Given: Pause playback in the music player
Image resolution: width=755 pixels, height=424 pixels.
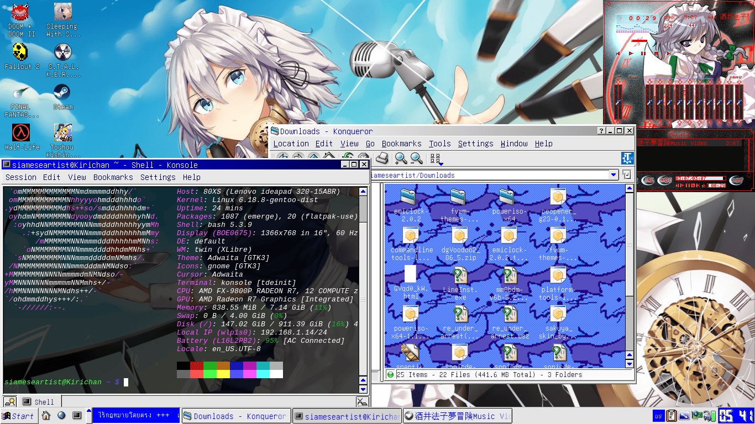Looking at the screenshot, I should click(x=643, y=54).
